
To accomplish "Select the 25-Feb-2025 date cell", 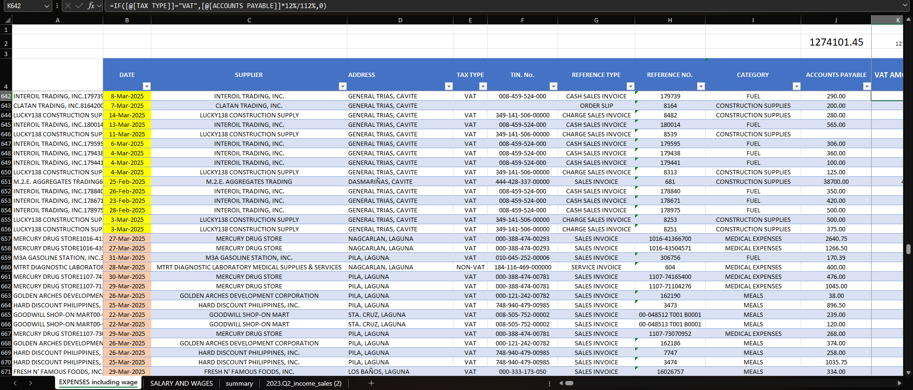I will pyautogui.click(x=127, y=181).
